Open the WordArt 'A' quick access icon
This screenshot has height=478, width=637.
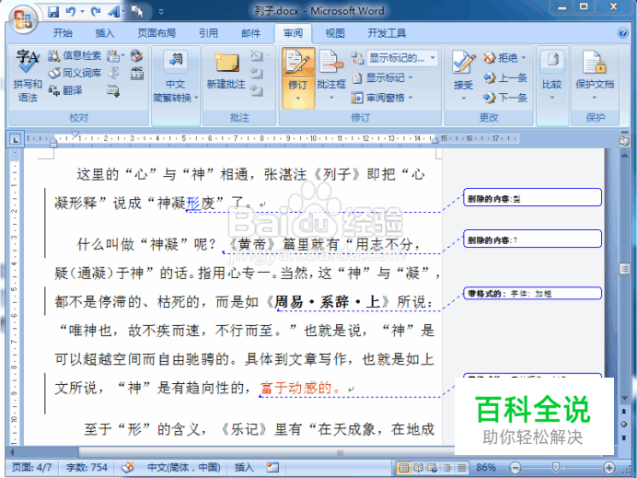coord(114,12)
